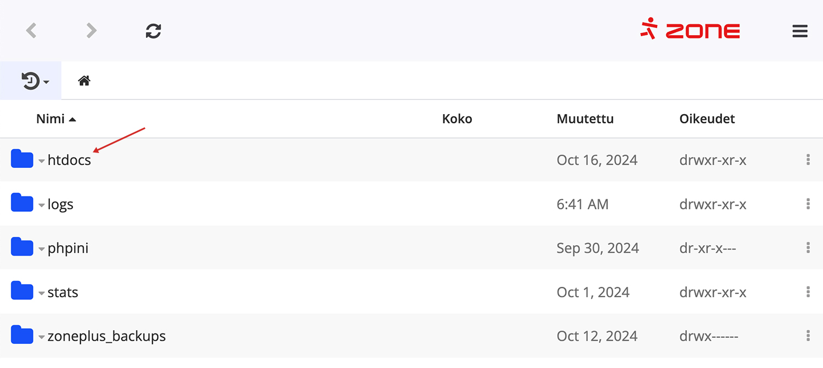Open the hamburger menu
823x368 pixels.
tap(800, 31)
